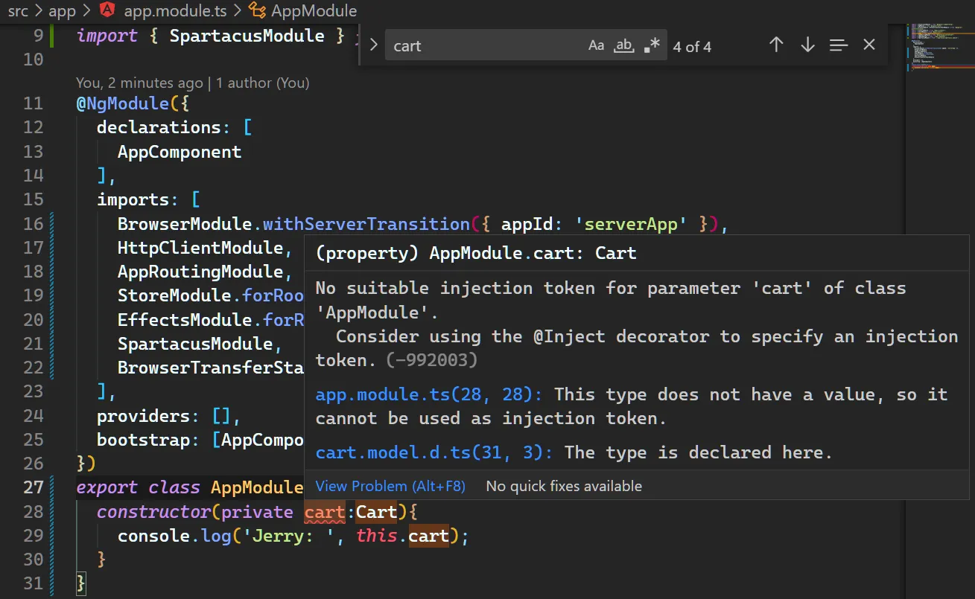The image size is (975, 599).
Task: Click hover title 'AppModule.cart: Cart'
Action: pos(533,253)
